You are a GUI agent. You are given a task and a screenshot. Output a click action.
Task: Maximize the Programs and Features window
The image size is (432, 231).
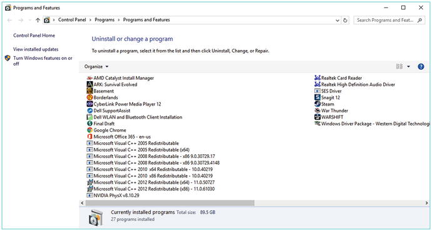[x=403, y=7]
